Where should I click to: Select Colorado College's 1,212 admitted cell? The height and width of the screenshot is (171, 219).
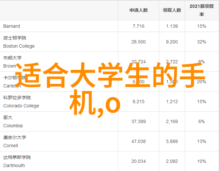tap(172, 101)
